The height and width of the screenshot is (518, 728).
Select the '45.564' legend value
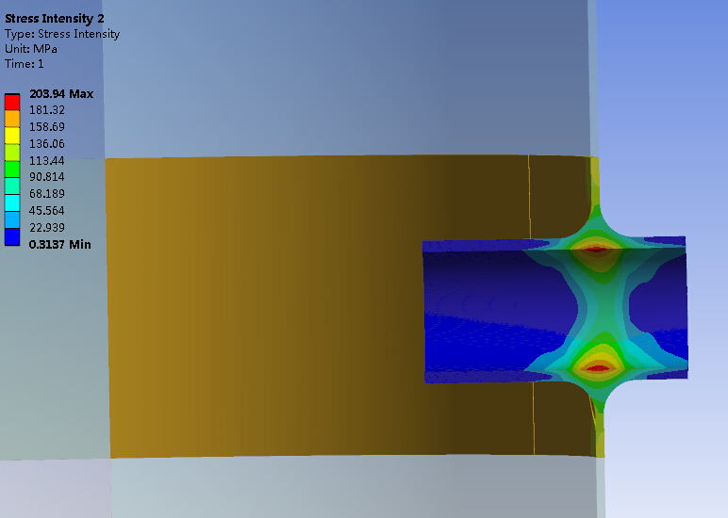[47, 211]
